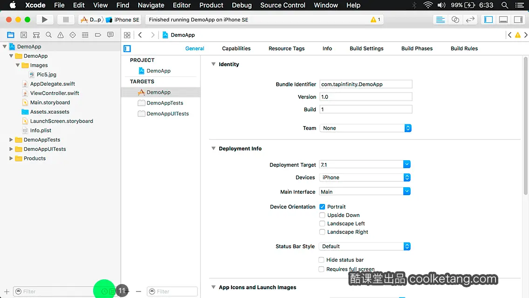Select the Version editor button
Image resolution: width=529 pixels, height=298 pixels.
(470, 20)
